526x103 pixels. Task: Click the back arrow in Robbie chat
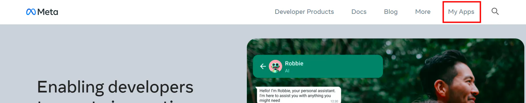[263, 66]
